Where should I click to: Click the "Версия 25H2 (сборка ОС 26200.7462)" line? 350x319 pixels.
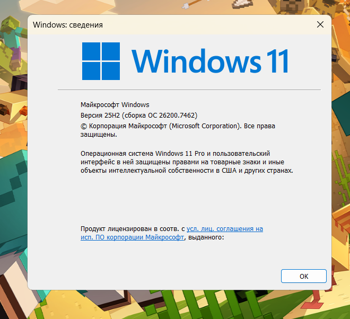(x=139, y=116)
